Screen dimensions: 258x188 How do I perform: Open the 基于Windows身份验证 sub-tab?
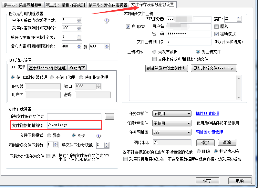47,67
